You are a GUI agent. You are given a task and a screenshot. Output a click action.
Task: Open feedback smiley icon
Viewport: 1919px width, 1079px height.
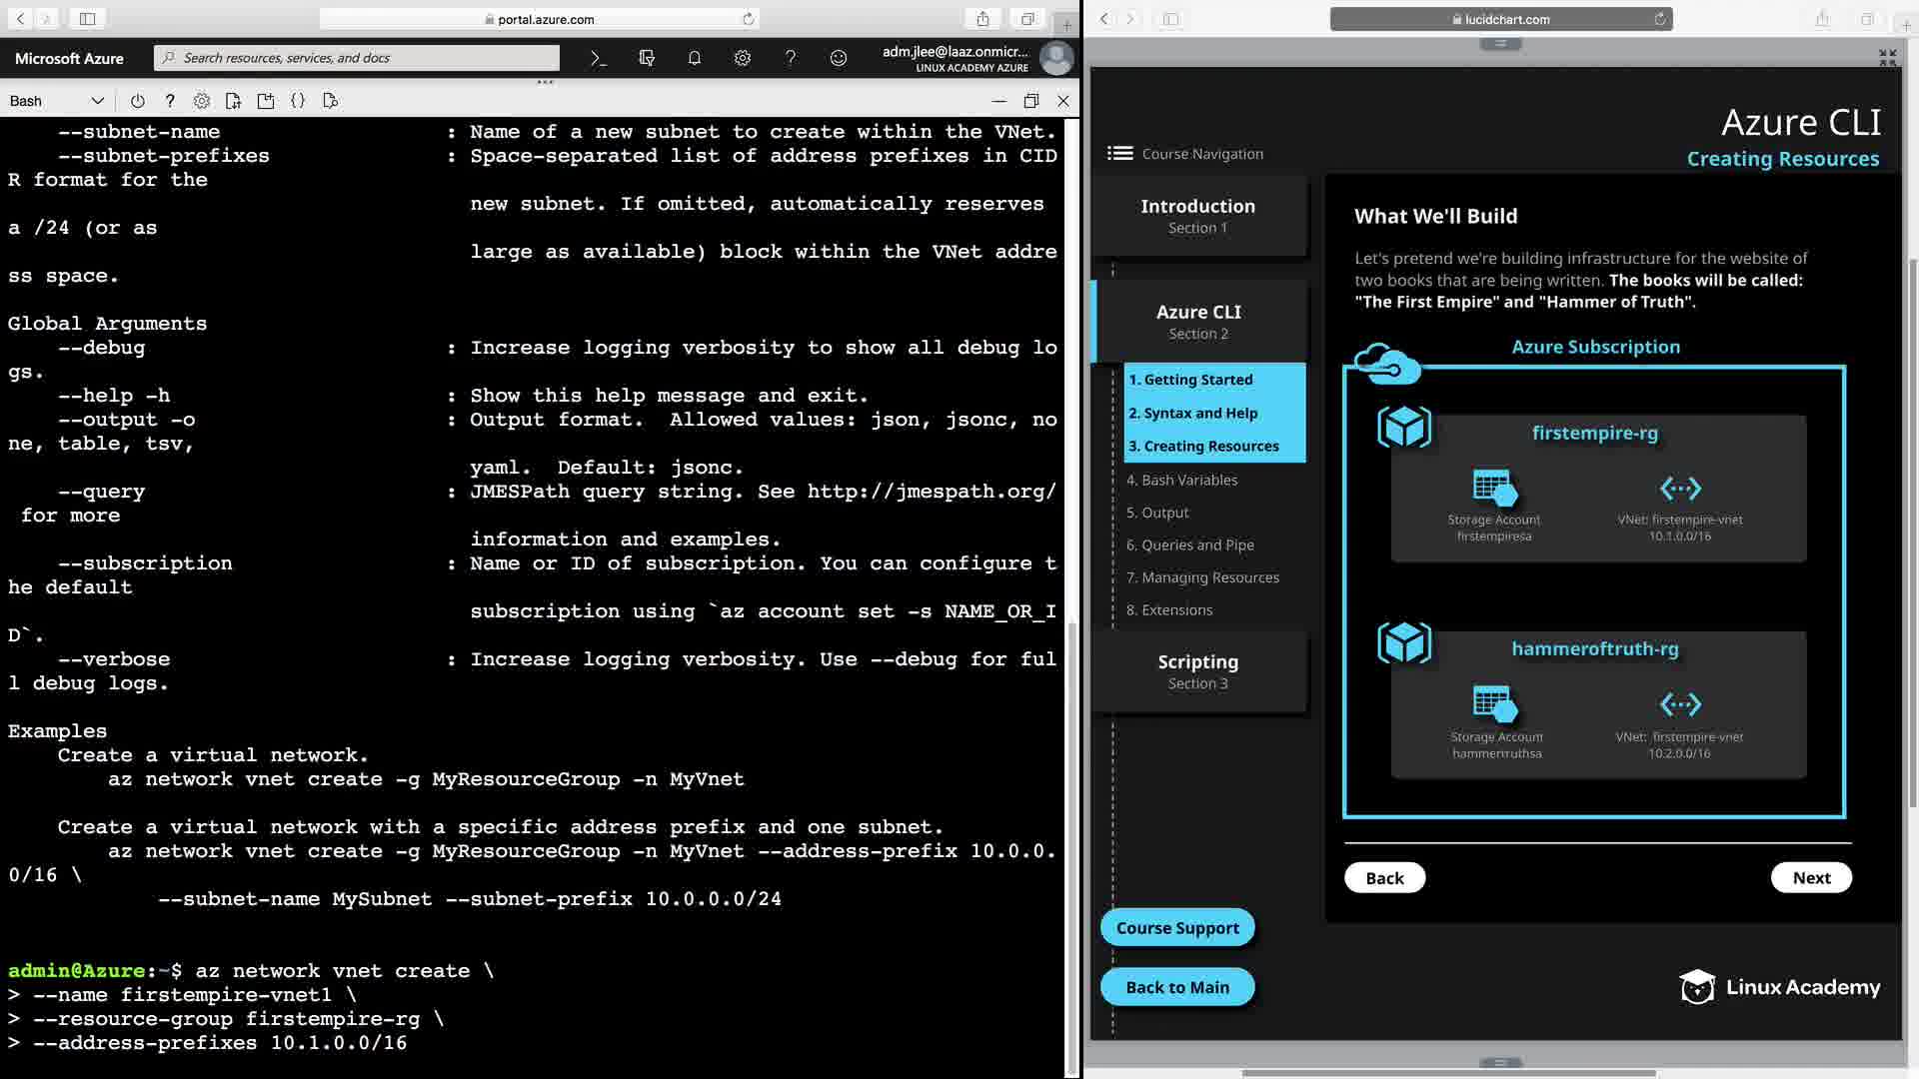(x=839, y=58)
